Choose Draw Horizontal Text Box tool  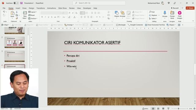pos(155,25)
